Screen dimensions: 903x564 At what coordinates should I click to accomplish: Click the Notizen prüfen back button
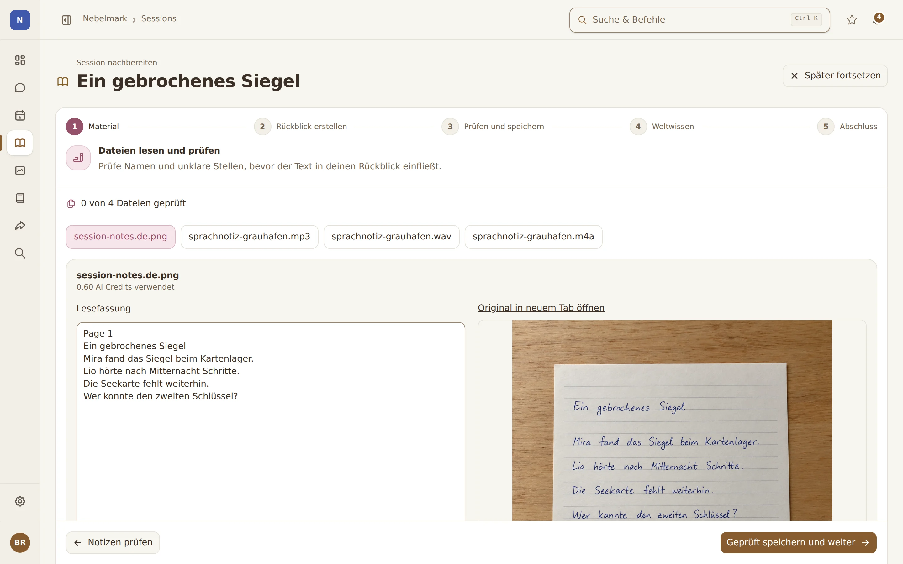coord(113,542)
